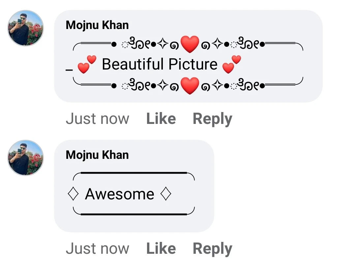The image size is (356, 262).
Task: Open profile photo beside Beautiful Picture comment
Action: (x=26, y=28)
